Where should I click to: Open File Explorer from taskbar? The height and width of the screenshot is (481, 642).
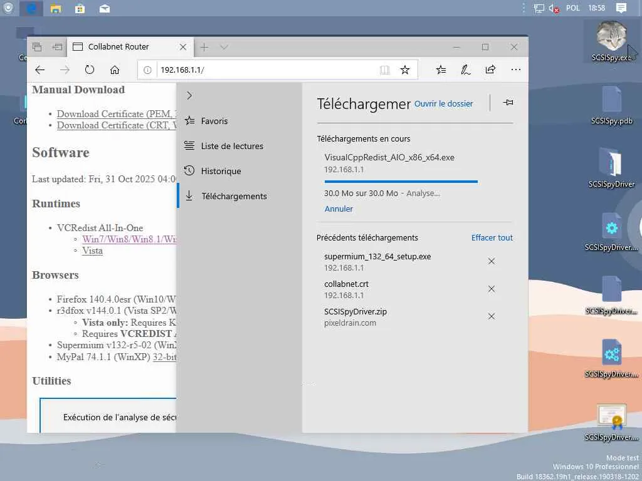56,8
